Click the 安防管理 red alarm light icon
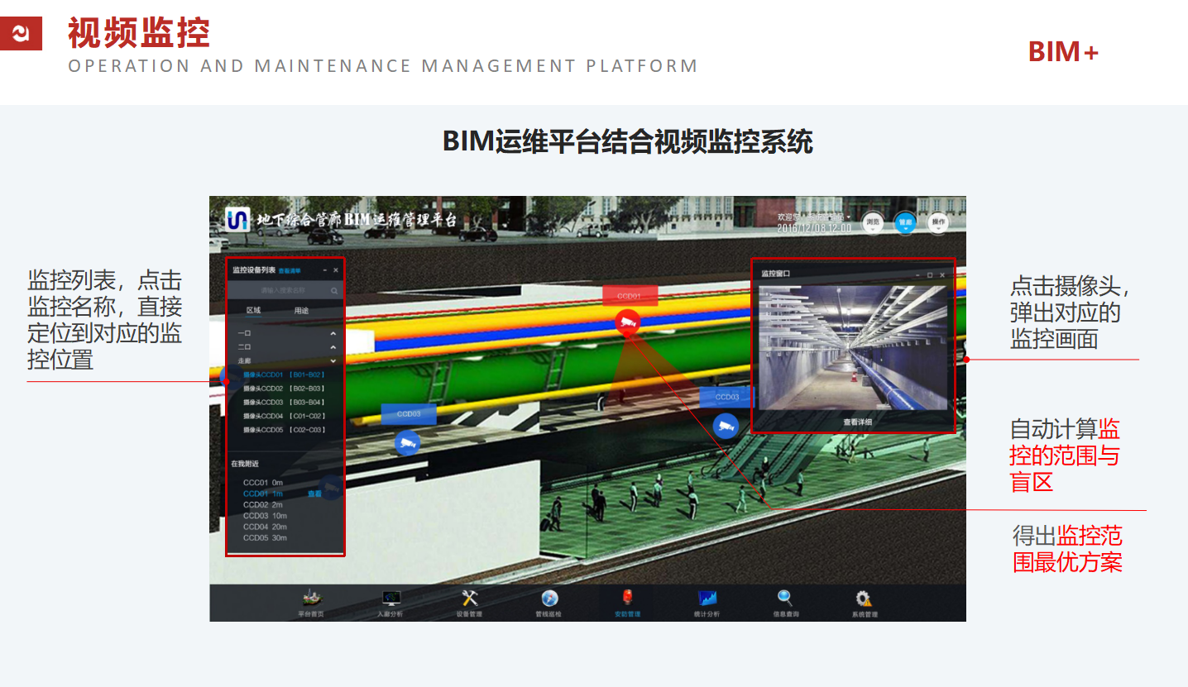 coord(627,599)
